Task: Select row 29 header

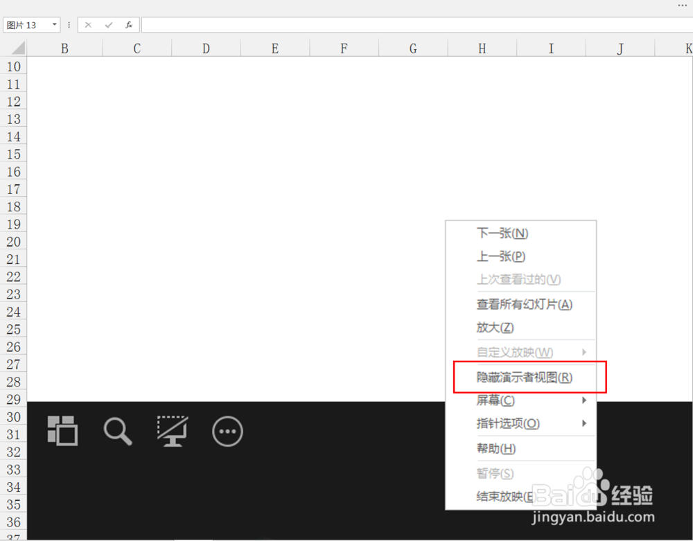Action: (13, 399)
